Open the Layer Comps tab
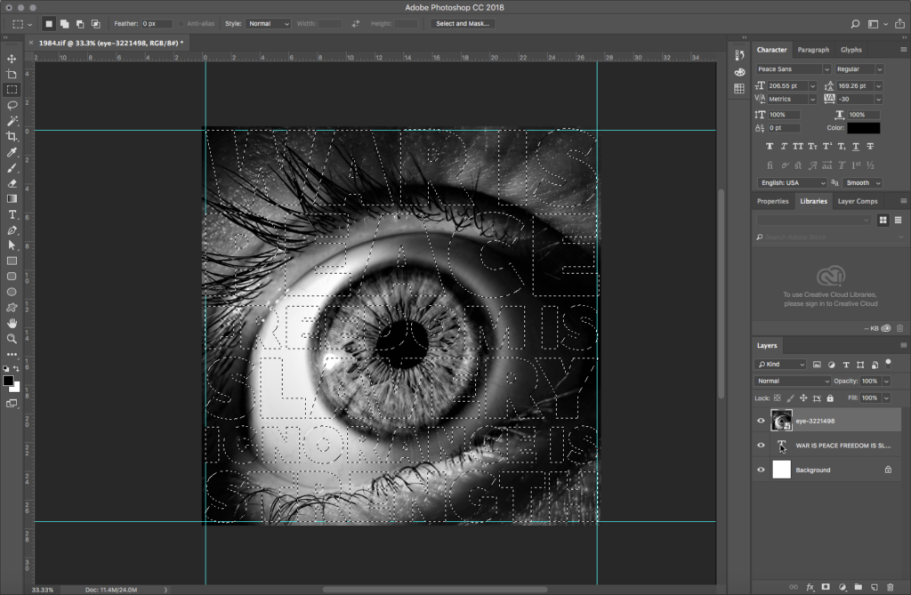This screenshot has height=595, width=911. pyautogui.click(x=858, y=201)
